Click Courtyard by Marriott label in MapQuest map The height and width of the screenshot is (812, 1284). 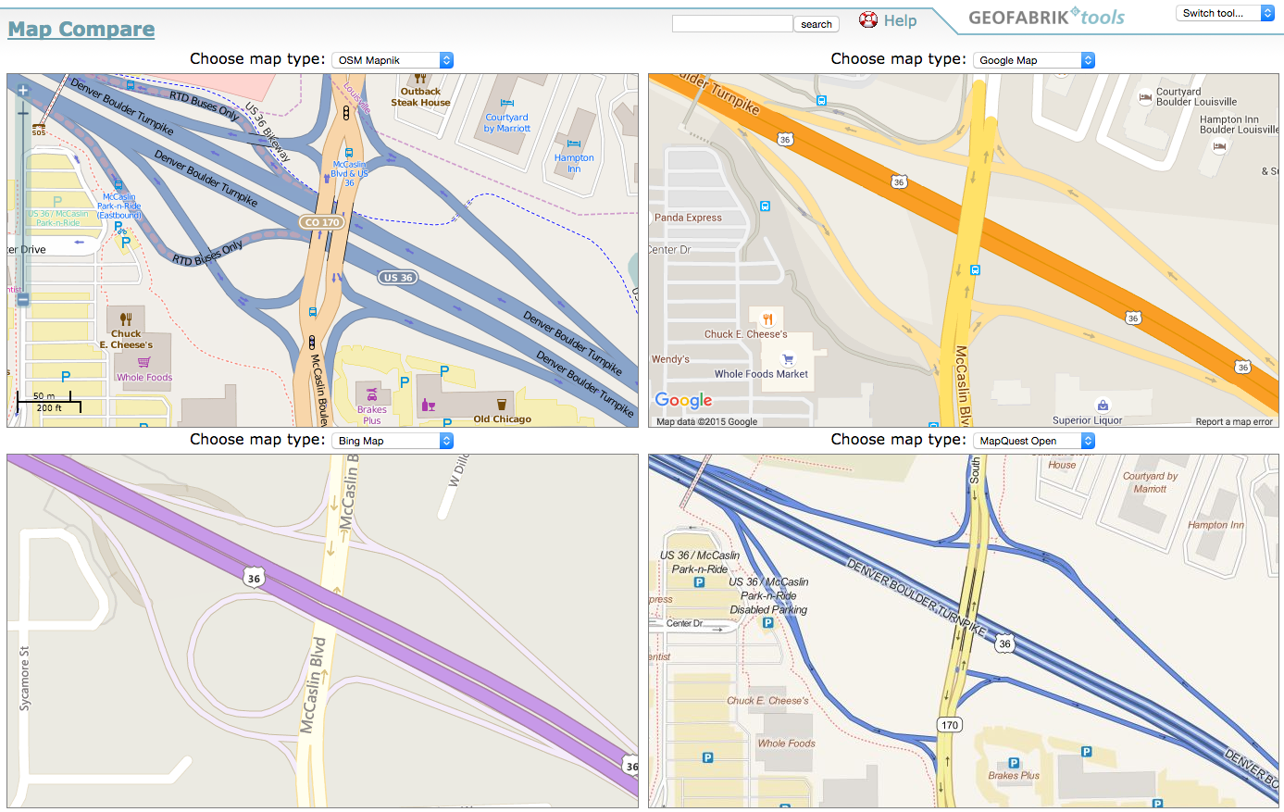coord(1150,482)
